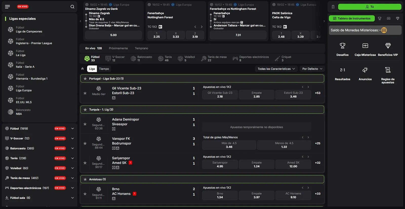Switch to Próximamente tab
This screenshot has width=405, height=209.
pyautogui.click(x=118, y=48)
